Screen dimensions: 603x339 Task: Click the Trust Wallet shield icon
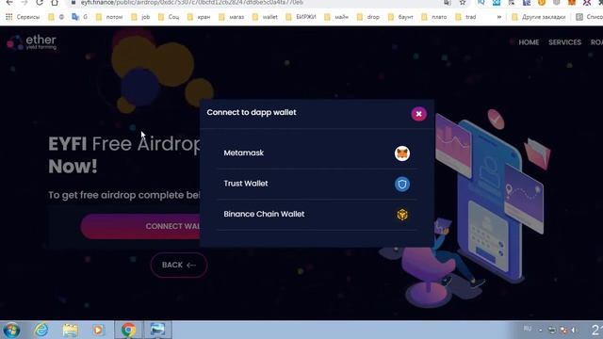pyautogui.click(x=402, y=185)
